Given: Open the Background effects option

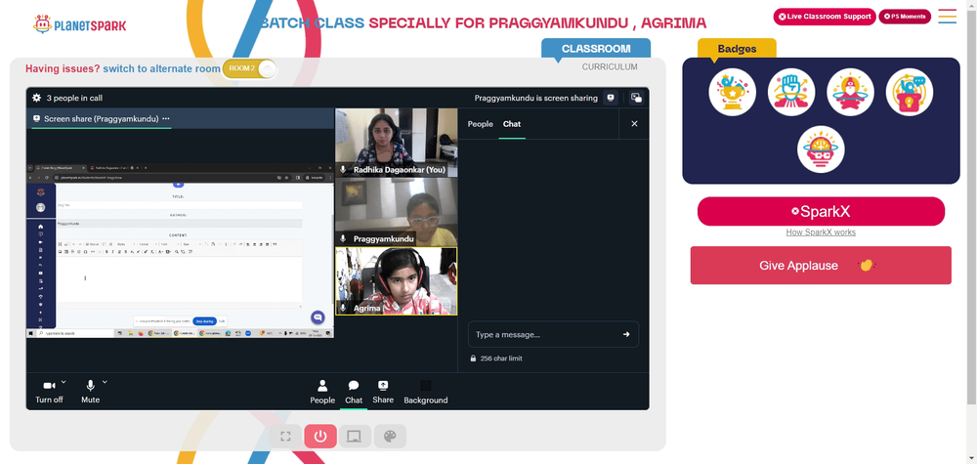Looking at the screenshot, I should [426, 393].
